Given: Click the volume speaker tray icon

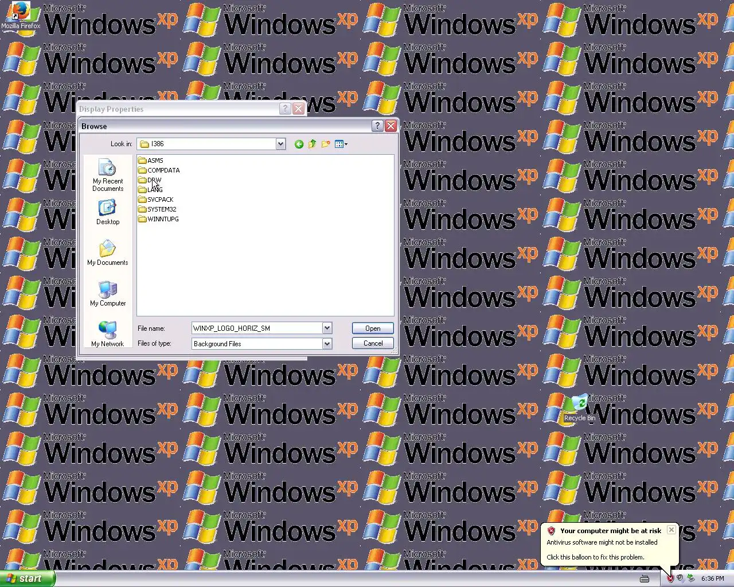Looking at the screenshot, I should click(680, 578).
